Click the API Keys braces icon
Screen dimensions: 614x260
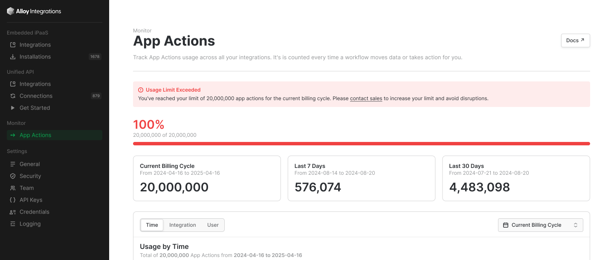[x=13, y=200]
